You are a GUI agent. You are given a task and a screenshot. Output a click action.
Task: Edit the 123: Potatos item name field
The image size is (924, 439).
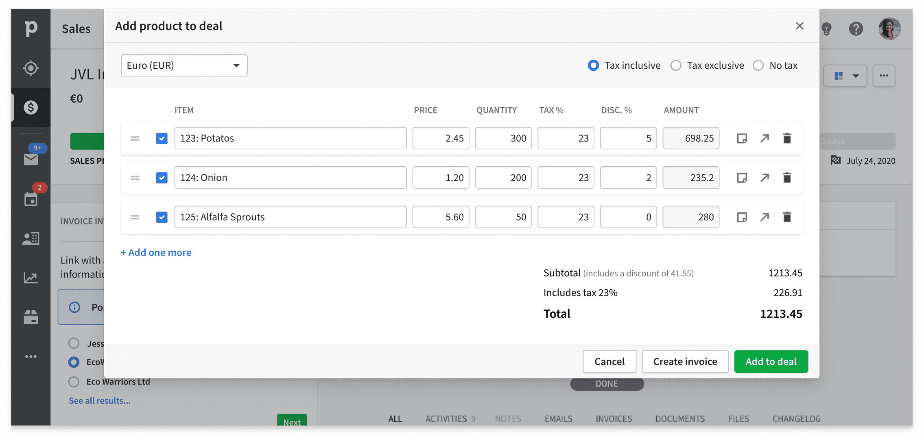click(291, 138)
